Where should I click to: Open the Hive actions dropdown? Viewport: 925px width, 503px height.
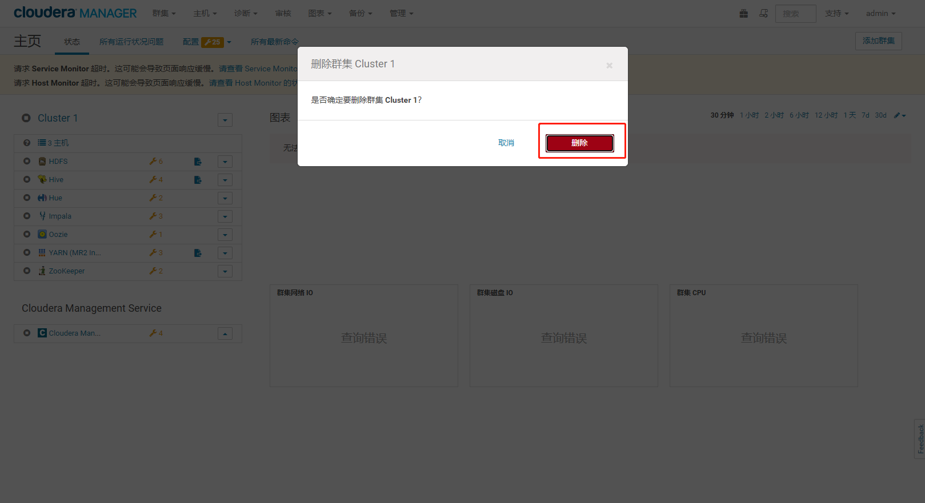pos(225,180)
